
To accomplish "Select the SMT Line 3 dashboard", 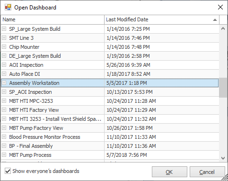I will (x=21, y=38).
